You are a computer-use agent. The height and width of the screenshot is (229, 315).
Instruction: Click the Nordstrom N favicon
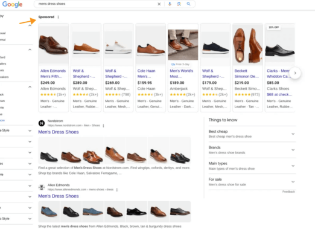[42, 123]
